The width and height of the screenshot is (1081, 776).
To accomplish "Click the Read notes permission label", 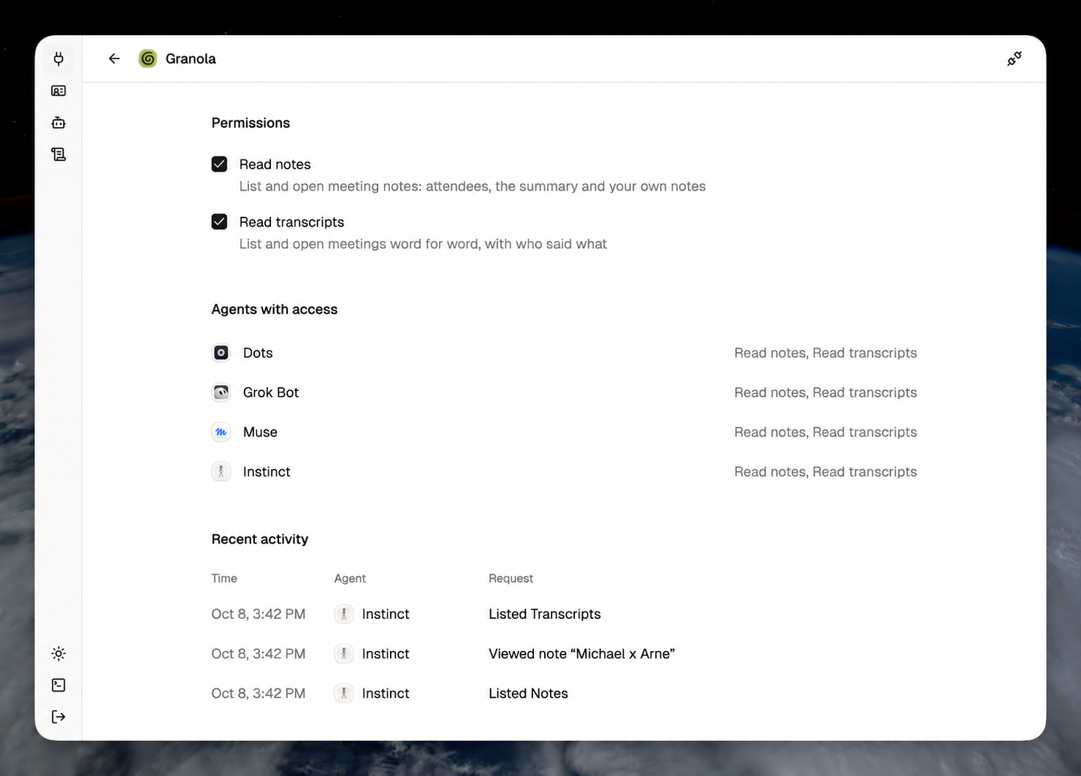I will click(275, 164).
